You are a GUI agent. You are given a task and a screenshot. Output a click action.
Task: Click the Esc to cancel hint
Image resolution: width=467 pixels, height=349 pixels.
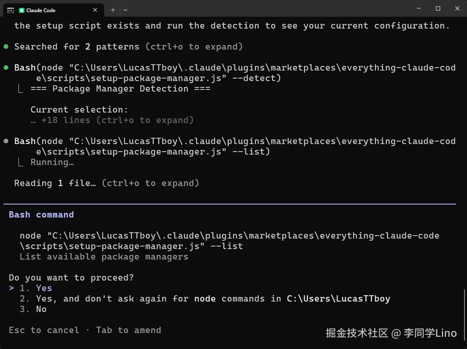[x=44, y=330]
